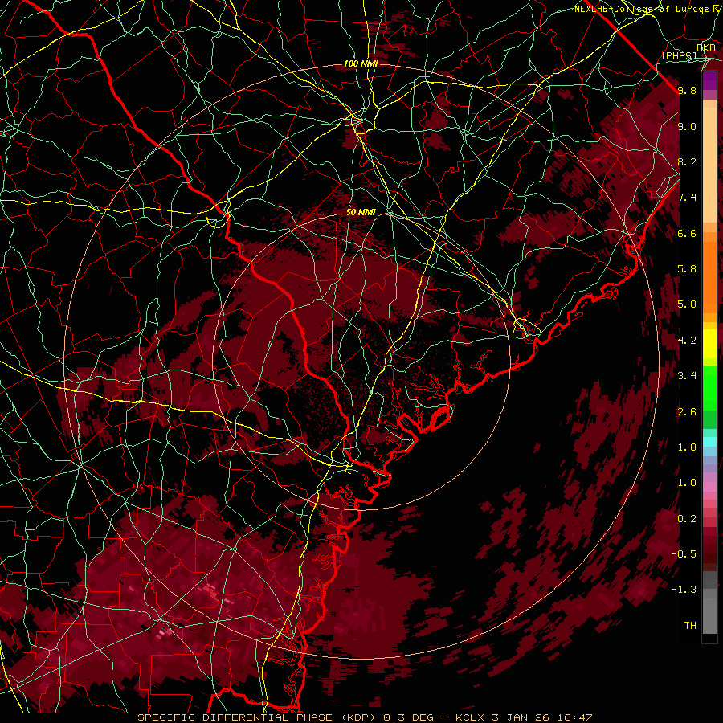Pick the light peach segment of the color bar
Viewport: 723px width, 723px height.
709,165
